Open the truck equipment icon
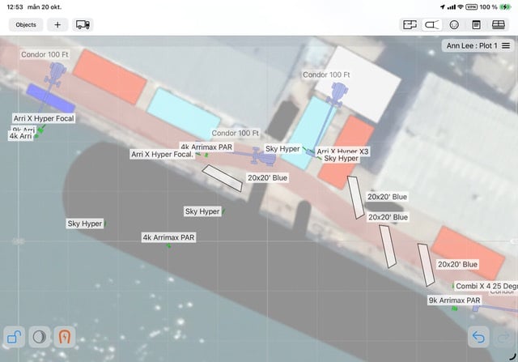This screenshot has width=518, height=362. (x=83, y=24)
